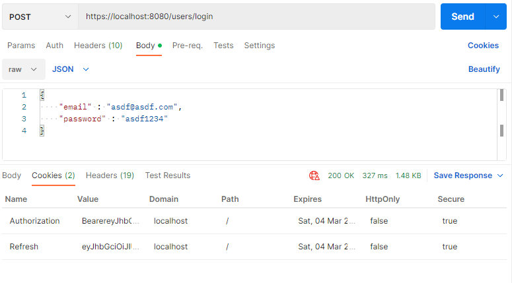Open the Auth tab
The height and width of the screenshot is (283, 512).
pos(55,46)
